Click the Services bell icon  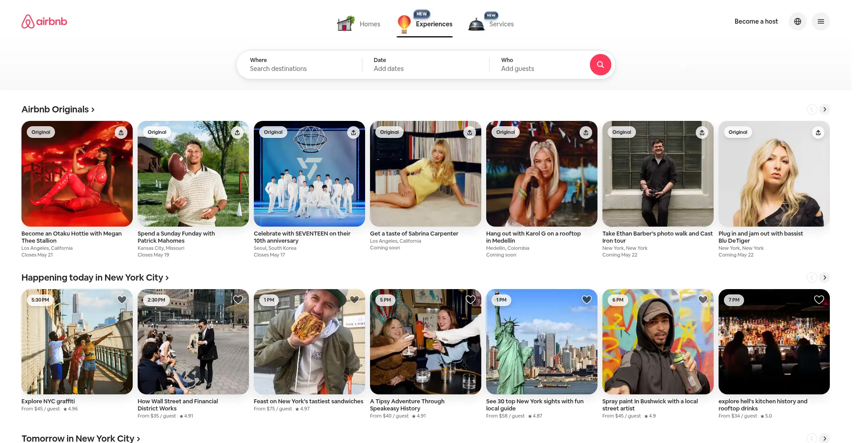tap(476, 24)
